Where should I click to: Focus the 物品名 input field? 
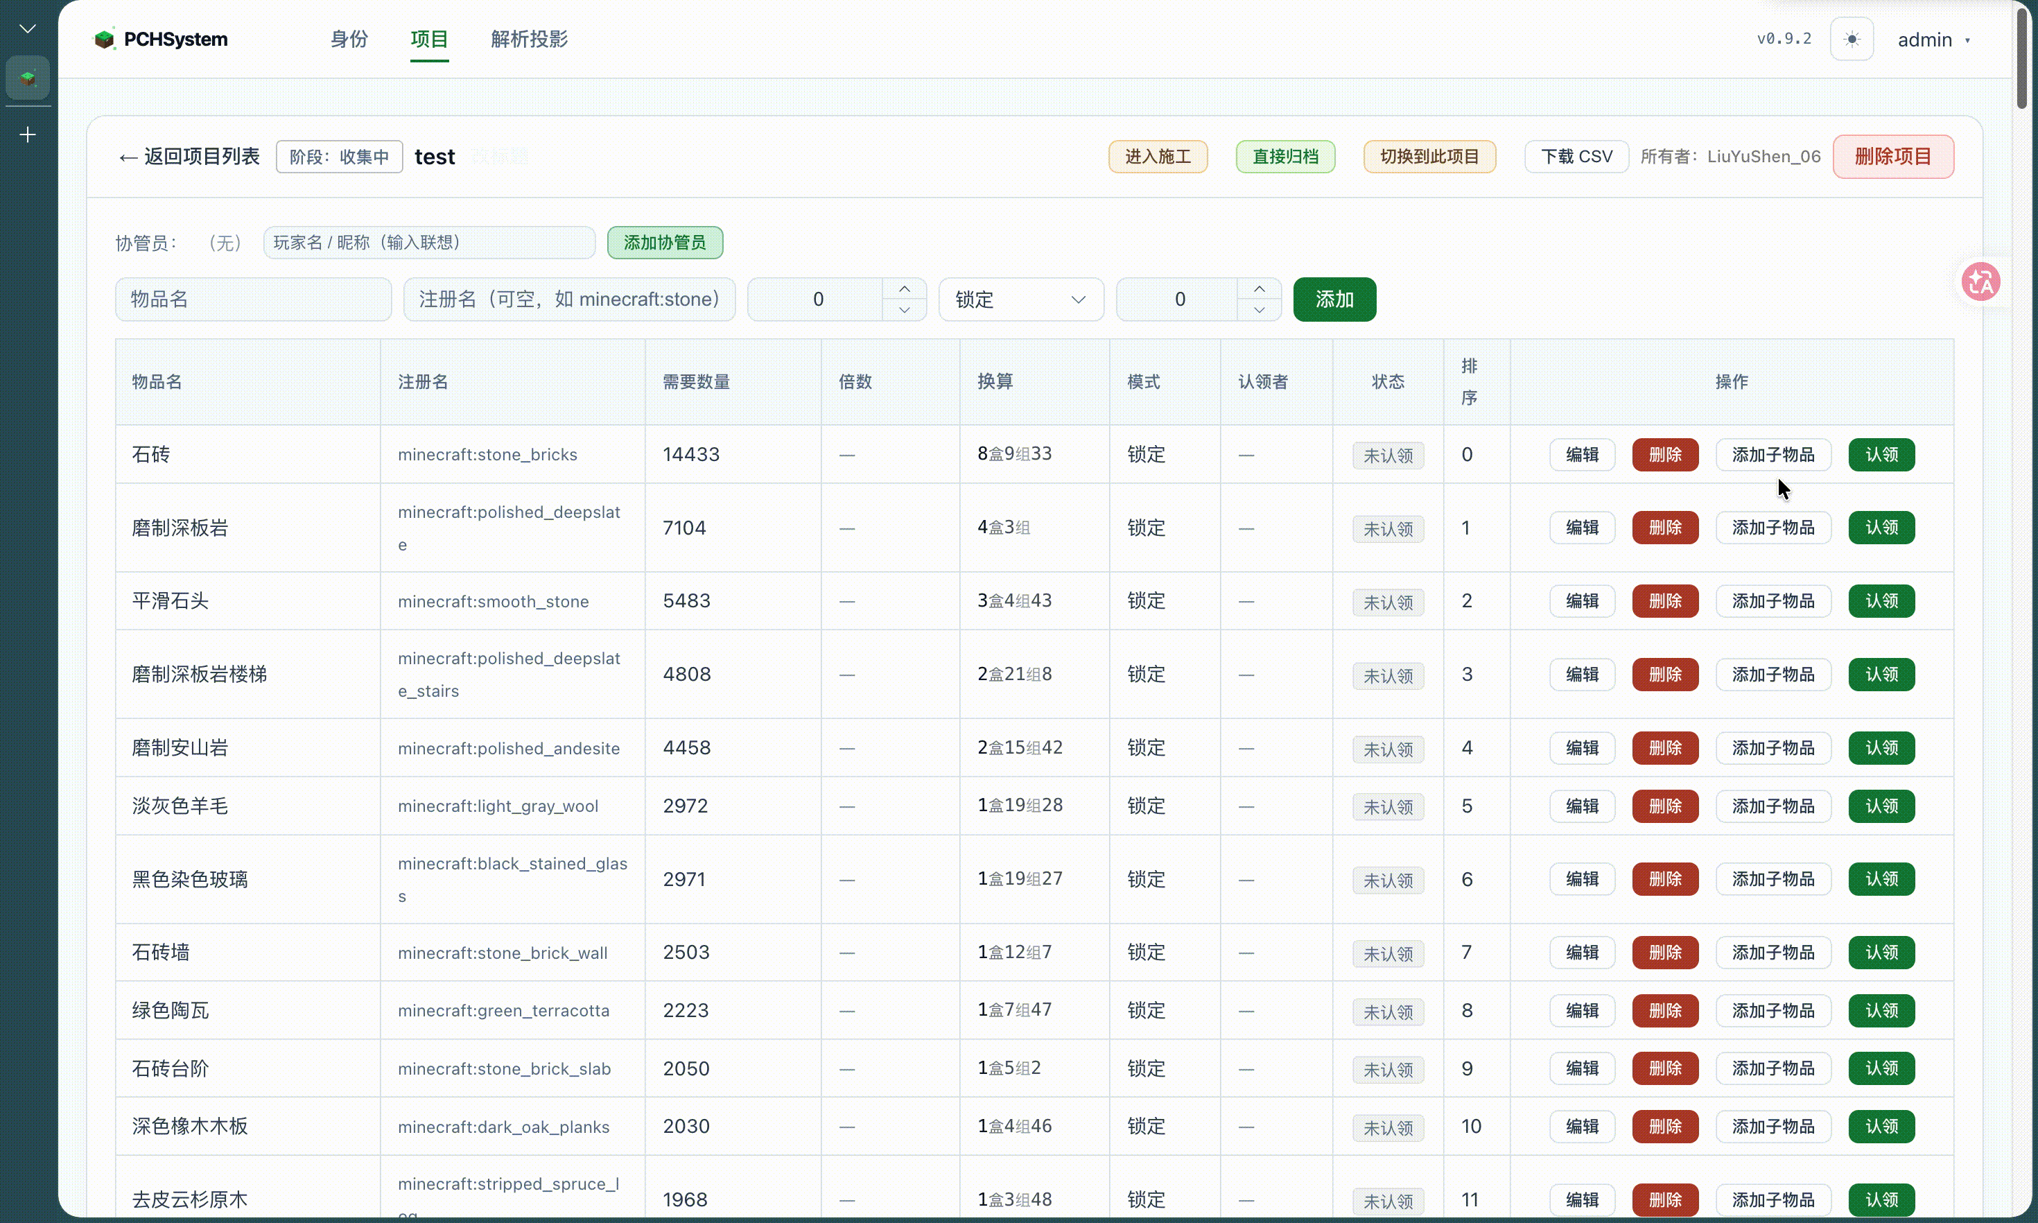click(x=254, y=299)
